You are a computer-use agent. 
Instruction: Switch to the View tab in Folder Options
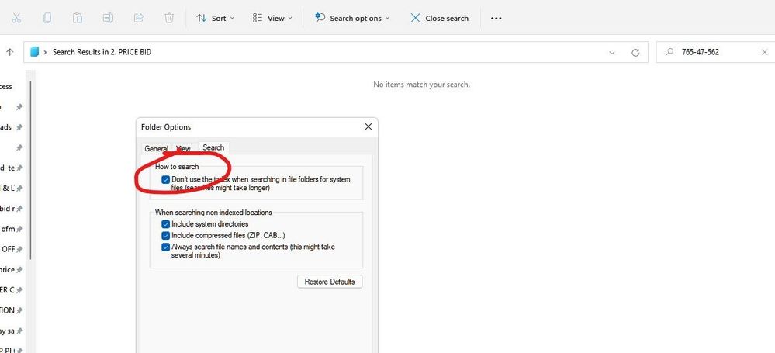(183, 148)
